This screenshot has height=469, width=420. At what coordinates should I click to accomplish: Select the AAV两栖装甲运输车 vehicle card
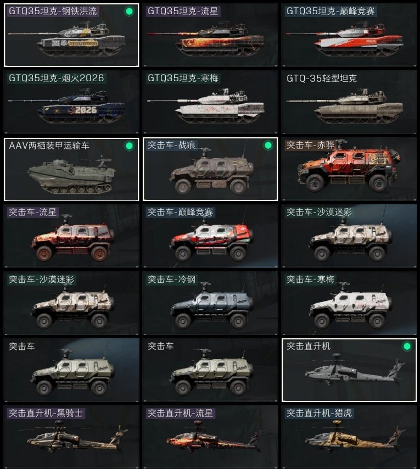coord(71,169)
